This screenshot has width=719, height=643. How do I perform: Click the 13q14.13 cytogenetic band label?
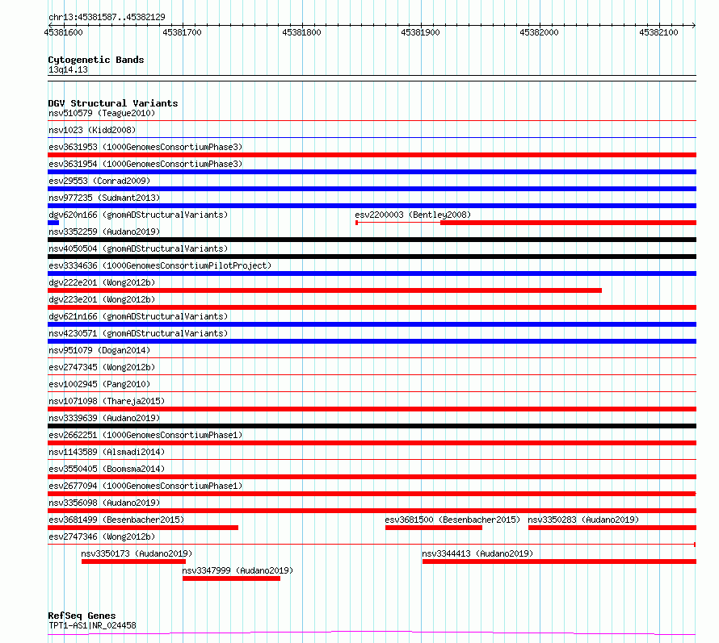[68, 69]
